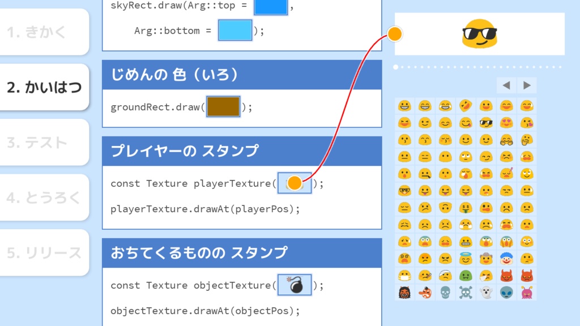Open step 1. きかく tab
580x326 pixels.
(x=44, y=32)
